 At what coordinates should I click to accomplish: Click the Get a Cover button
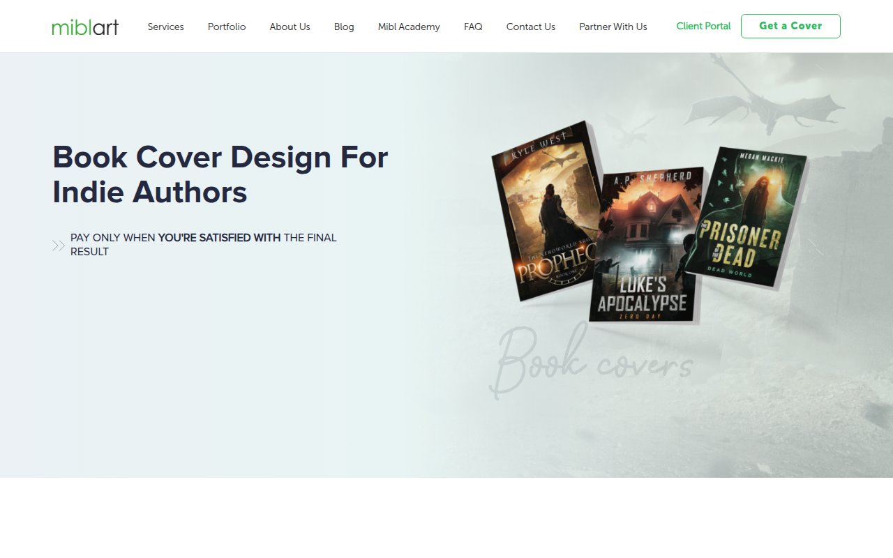pos(790,26)
